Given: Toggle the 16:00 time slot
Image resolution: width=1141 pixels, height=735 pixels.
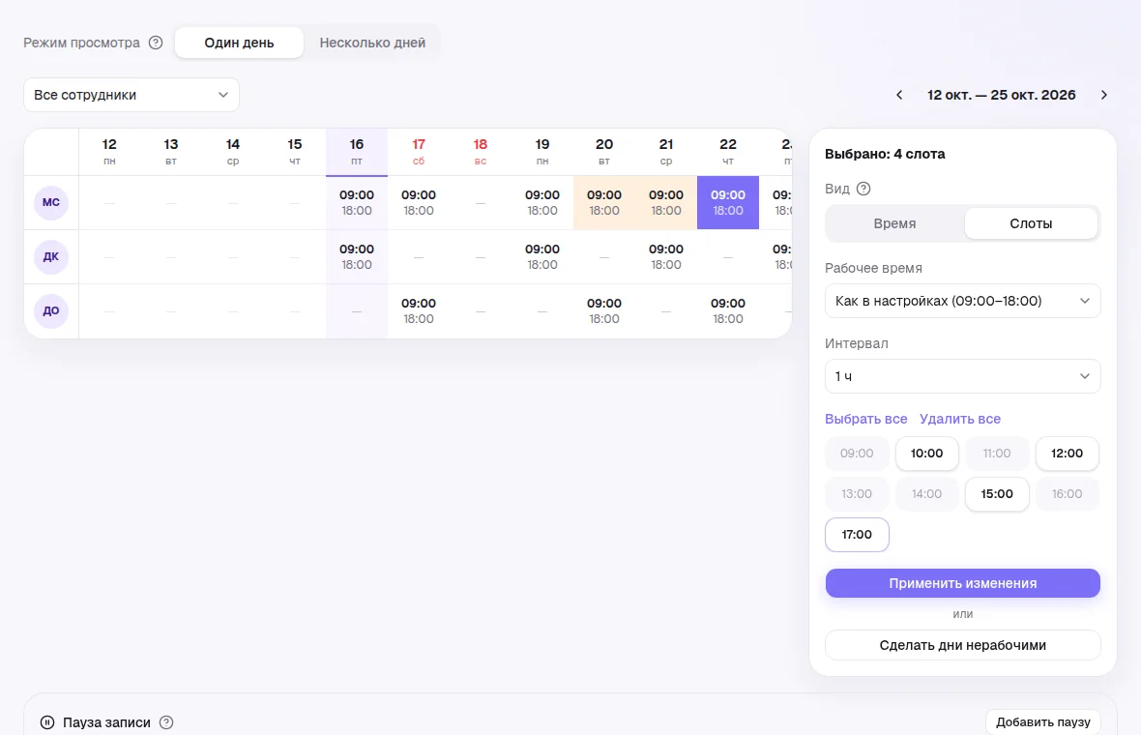Looking at the screenshot, I should pos(1067,494).
